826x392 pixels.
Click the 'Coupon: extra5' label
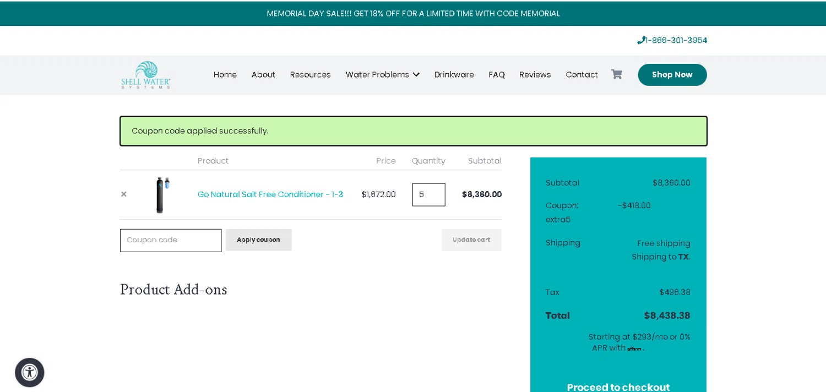click(x=562, y=213)
